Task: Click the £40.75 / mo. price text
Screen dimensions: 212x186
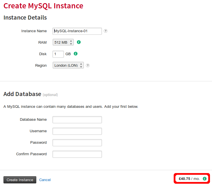Action: click(189, 179)
